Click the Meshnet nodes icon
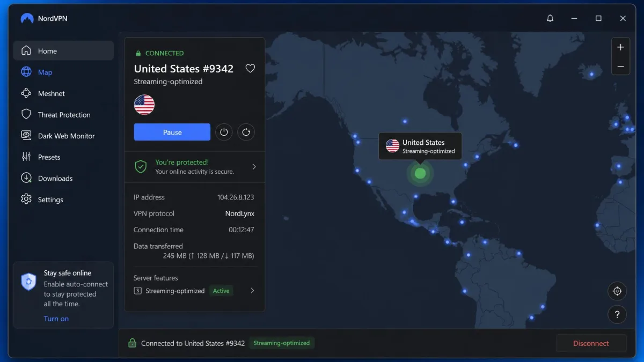Viewport: 644px width, 362px height. pyautogui.click(x=26, y=93)
